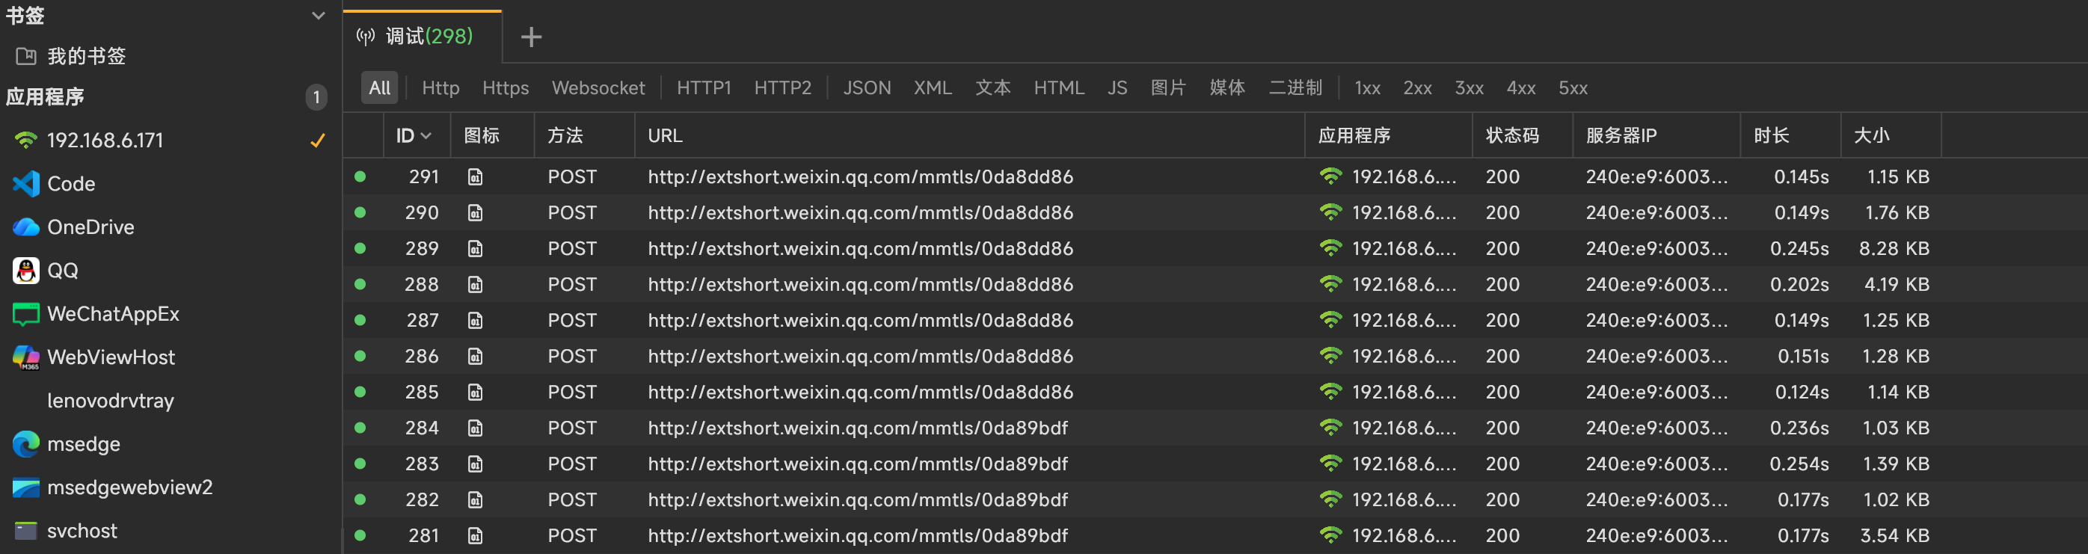Select the WeChatAppEx application icon
2088x554 pixels.
click(x=26, y=314)
